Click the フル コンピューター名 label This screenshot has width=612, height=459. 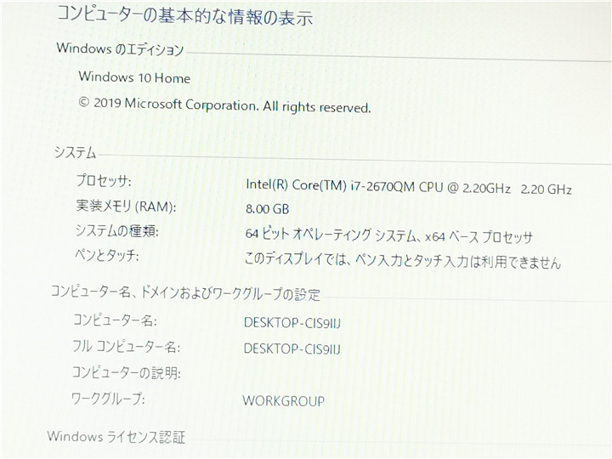tap(126, 347)
